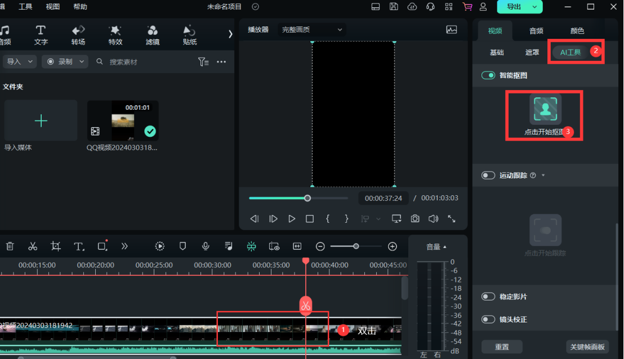624x359 pixels.
Task: Select the crop tool in timeline toolbar
Action: (x=56, y=246)
